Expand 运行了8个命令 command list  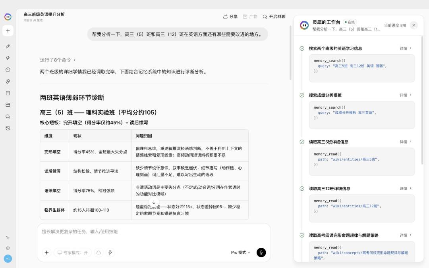[x=58, y=60]
